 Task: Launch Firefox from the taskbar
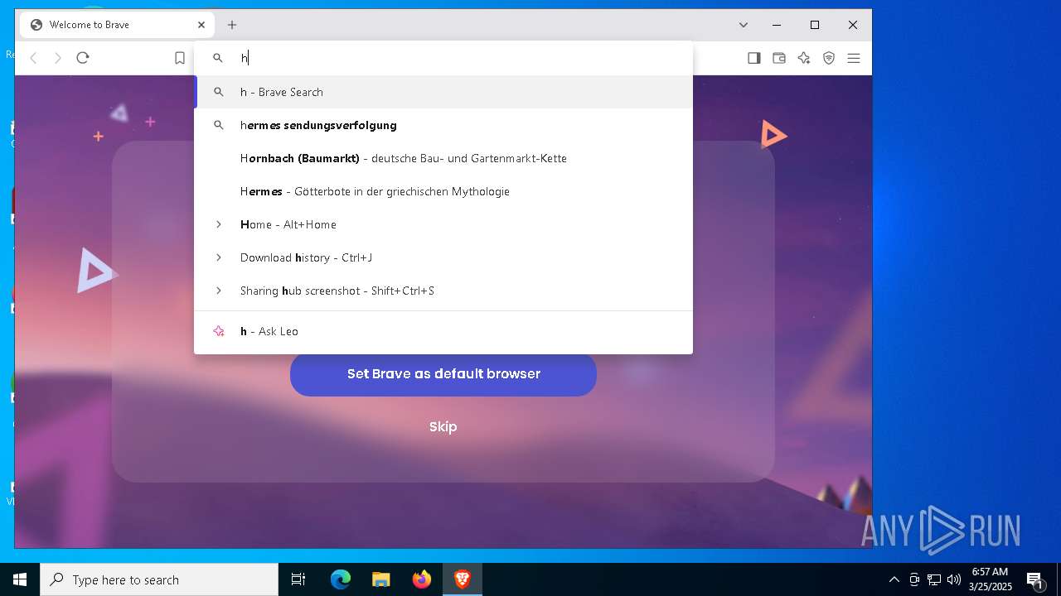(x=422, y=579)
